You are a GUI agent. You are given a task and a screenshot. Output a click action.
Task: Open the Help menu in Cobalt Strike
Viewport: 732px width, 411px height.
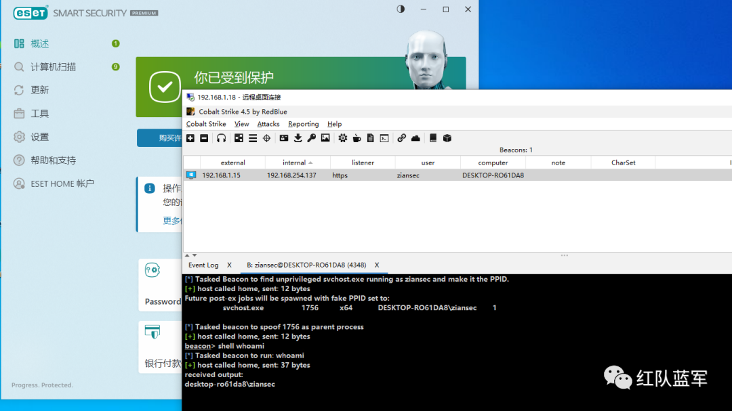334,124
